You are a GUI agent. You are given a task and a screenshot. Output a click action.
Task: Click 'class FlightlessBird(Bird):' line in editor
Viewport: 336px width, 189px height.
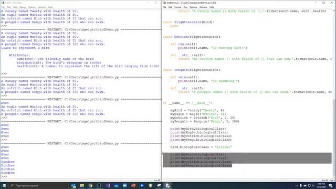click(188, 22)
